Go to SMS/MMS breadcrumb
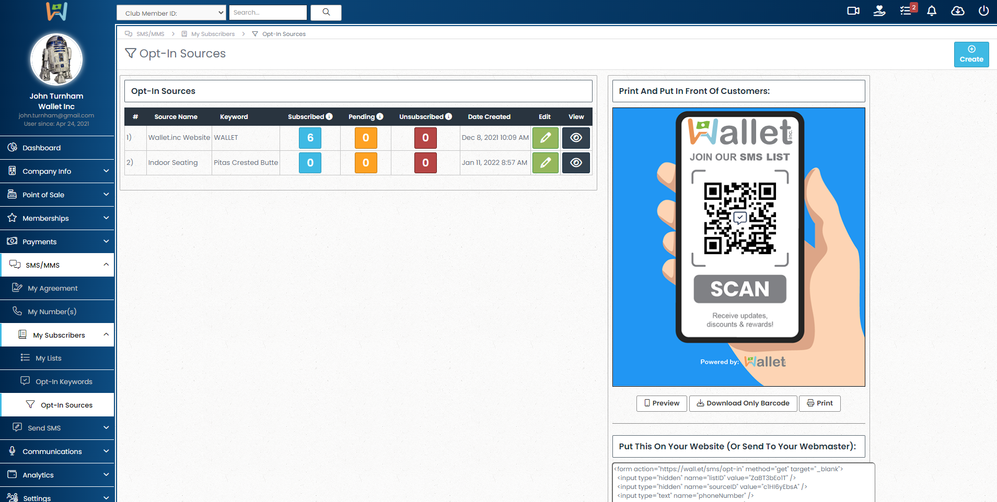Screen dimensions: 997x502 coord(150,34)
